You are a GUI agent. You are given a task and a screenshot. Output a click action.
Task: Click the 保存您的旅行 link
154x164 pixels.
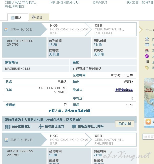click(21, 126)
